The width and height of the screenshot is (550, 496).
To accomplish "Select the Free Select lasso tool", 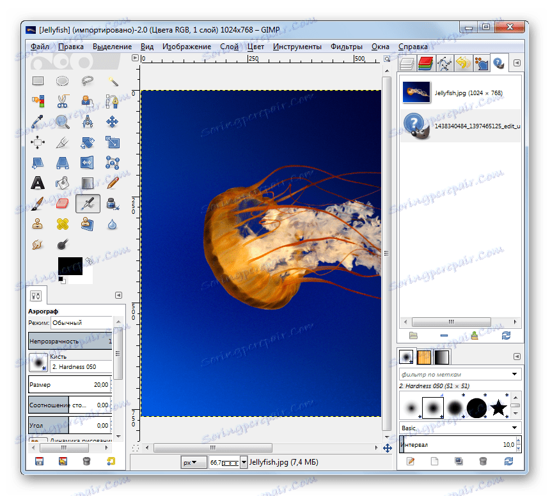I will pyautogui.click(x=88, y=81).
